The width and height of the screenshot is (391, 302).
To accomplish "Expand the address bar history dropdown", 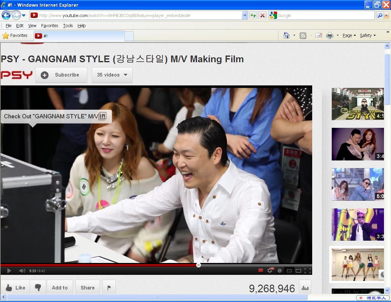I will click(244, 15).
